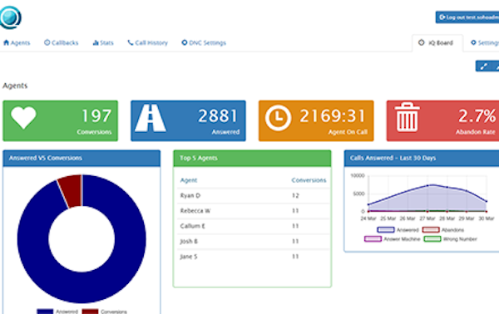
Task: Click the gear icon beside DNC Settings
Action: pyautogui.click(x=185, y=42)
